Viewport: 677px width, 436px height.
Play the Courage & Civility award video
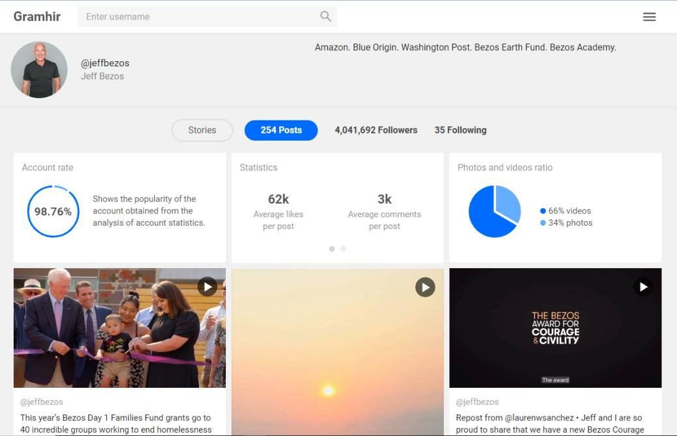click(642, 286)
